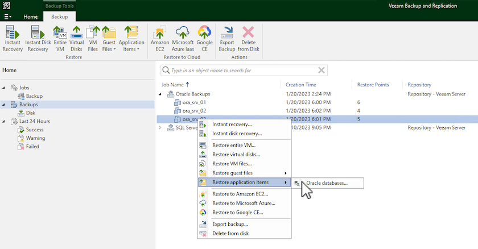Click Export Backup in ribbon
The height and width of the screenshot is (249, 478).
pyautogui.click(x=228, y=39)
